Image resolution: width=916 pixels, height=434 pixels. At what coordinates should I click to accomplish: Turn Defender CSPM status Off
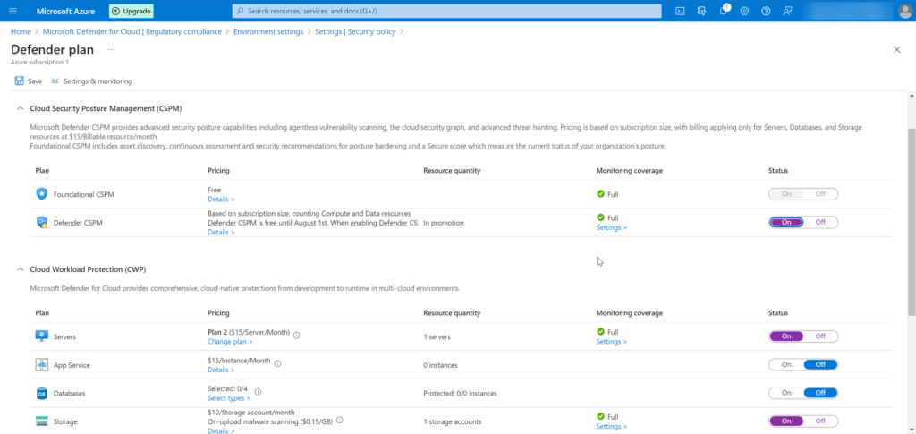pyautogui.click(x=820, y=222)
